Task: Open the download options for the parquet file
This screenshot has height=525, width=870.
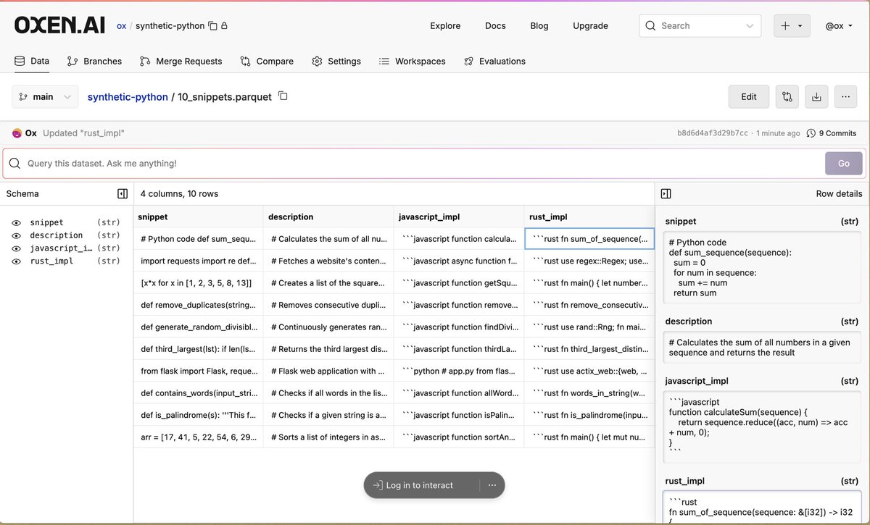Action: (x=816, y=96)
